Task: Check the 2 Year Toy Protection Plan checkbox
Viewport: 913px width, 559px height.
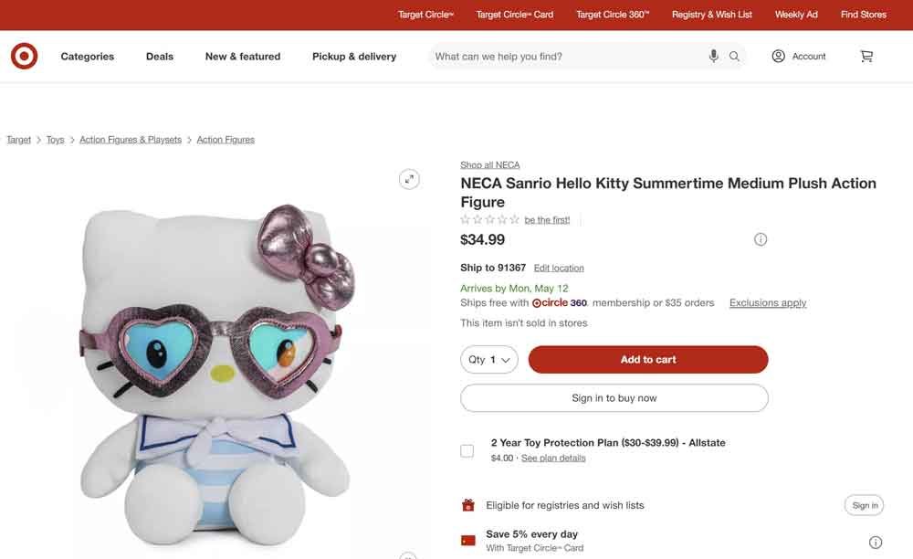Action: pyautogui.click(x=467, y=449)
